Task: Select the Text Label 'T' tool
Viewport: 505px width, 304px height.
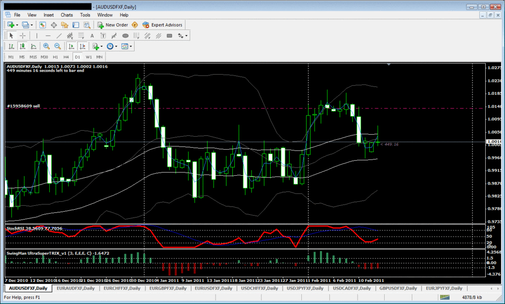Action: click(x=103, y=36)
